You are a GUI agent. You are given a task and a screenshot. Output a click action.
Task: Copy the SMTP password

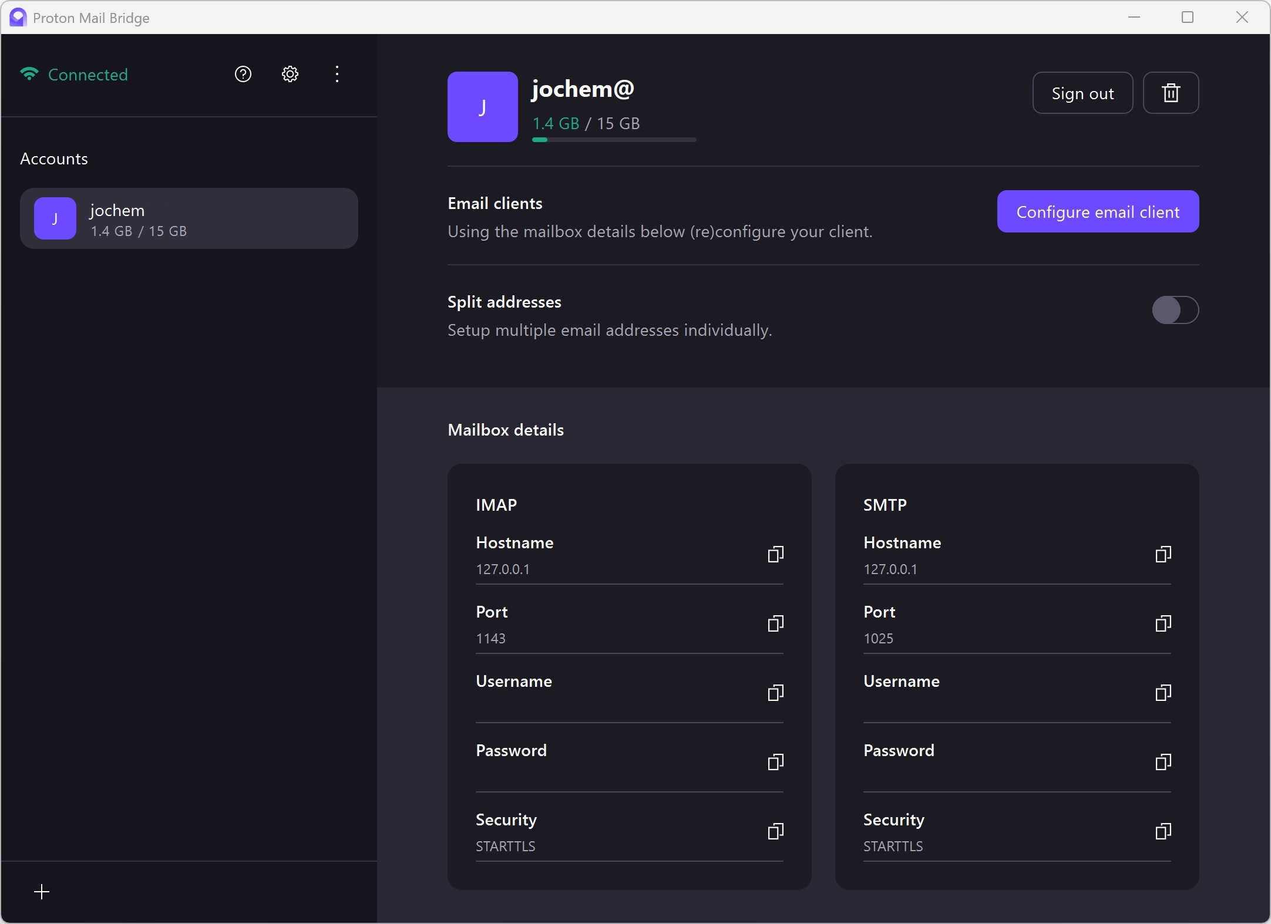[x=1162, y=762]
